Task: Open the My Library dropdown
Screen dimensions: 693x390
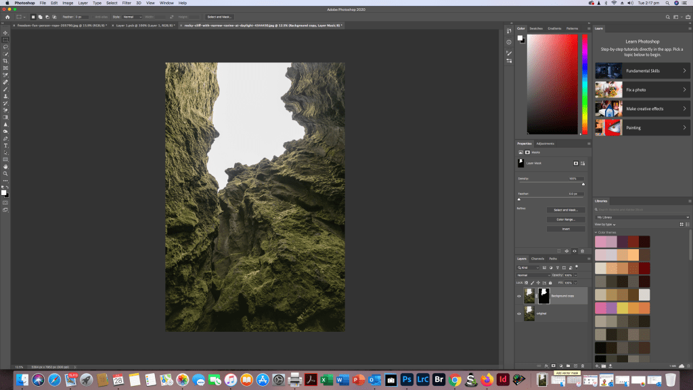Action: click(642, 217)
